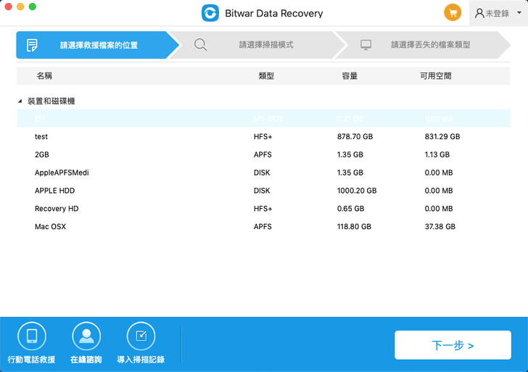Click 導入掃描記錄 import scan record icon

pyautogui.click(x=141, y=336)
